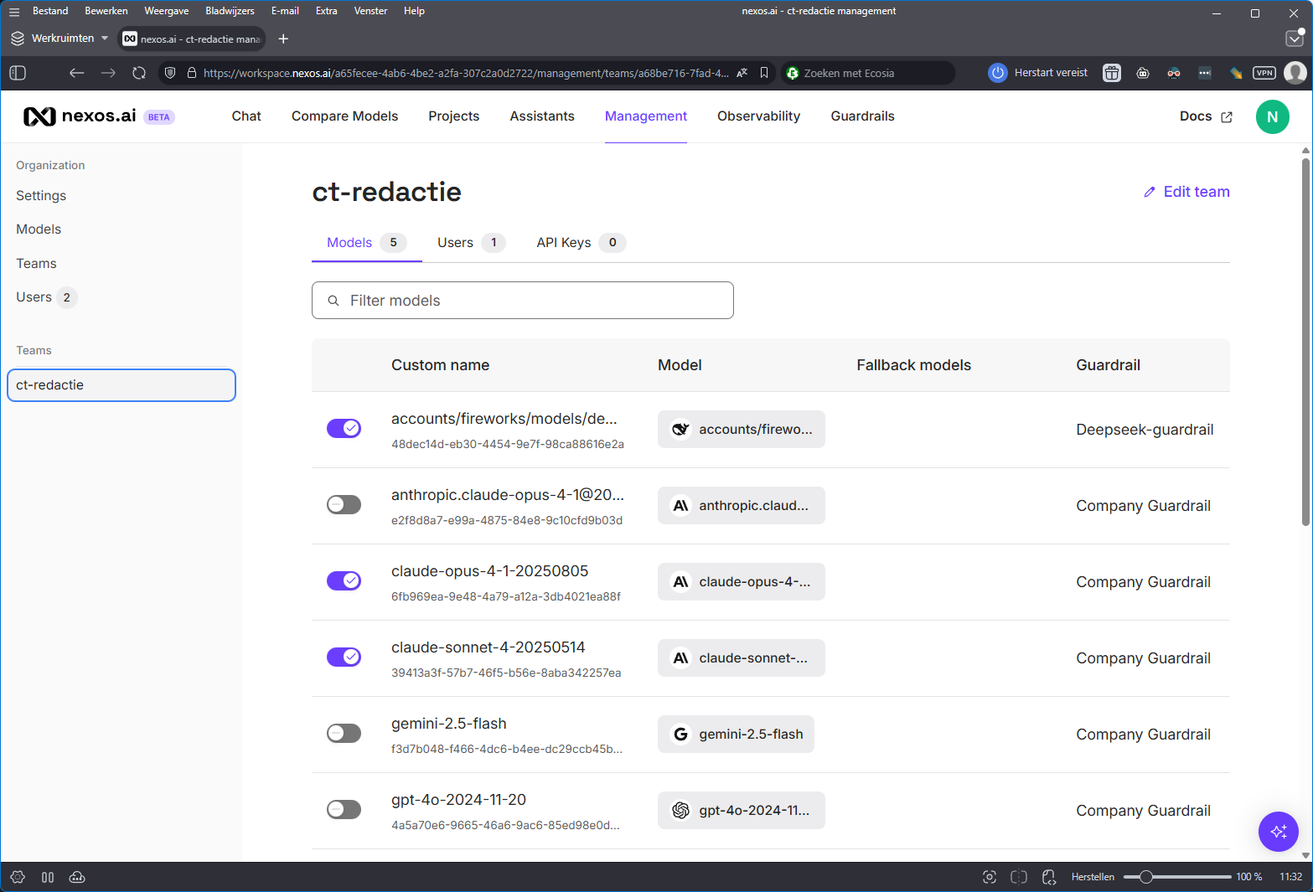Open the browser profile avatar icon

1295,73
